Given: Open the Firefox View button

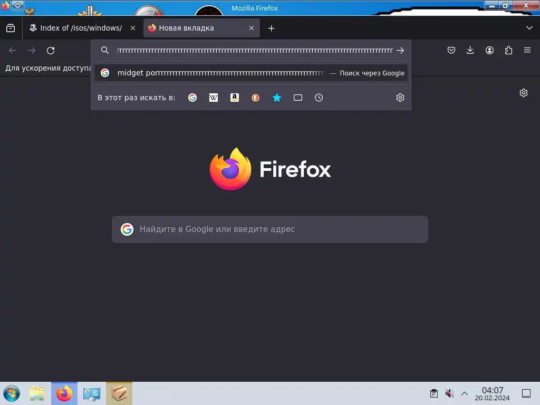Looking at the screenshot, I should pyautogui.click(x=11, y=28).
